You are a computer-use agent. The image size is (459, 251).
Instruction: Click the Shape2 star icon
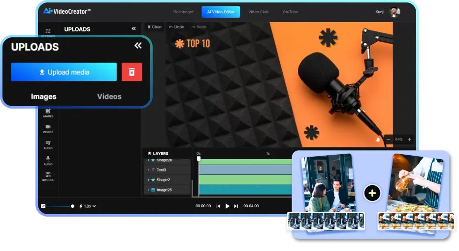tap(153, 180)
